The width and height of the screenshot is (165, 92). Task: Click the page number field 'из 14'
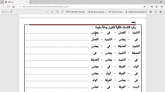coord(4,12)
